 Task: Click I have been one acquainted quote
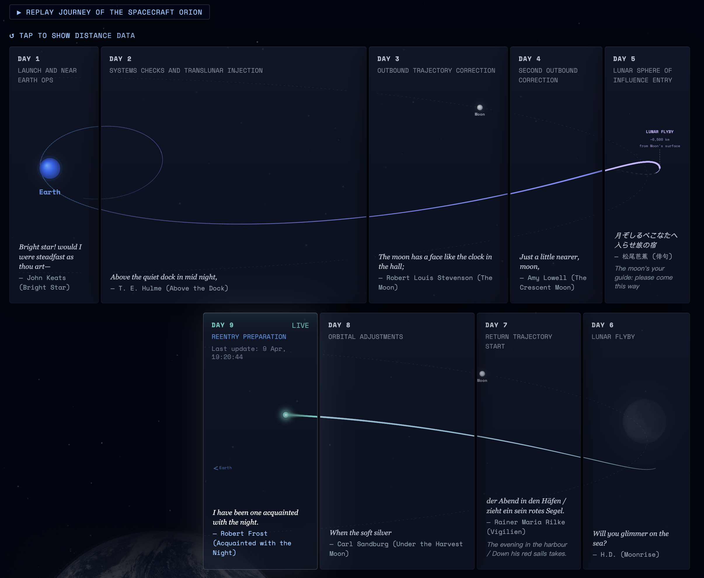(256, 517)
